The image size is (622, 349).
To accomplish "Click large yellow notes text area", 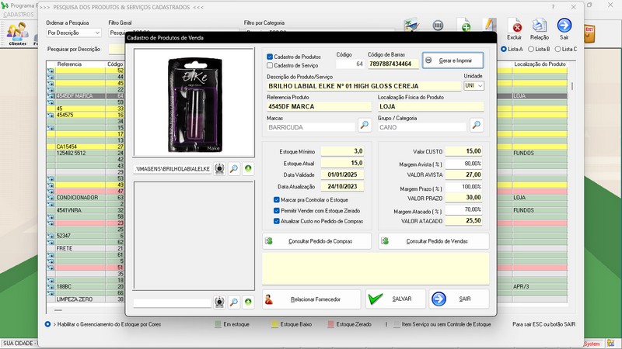I will point(376,268).
